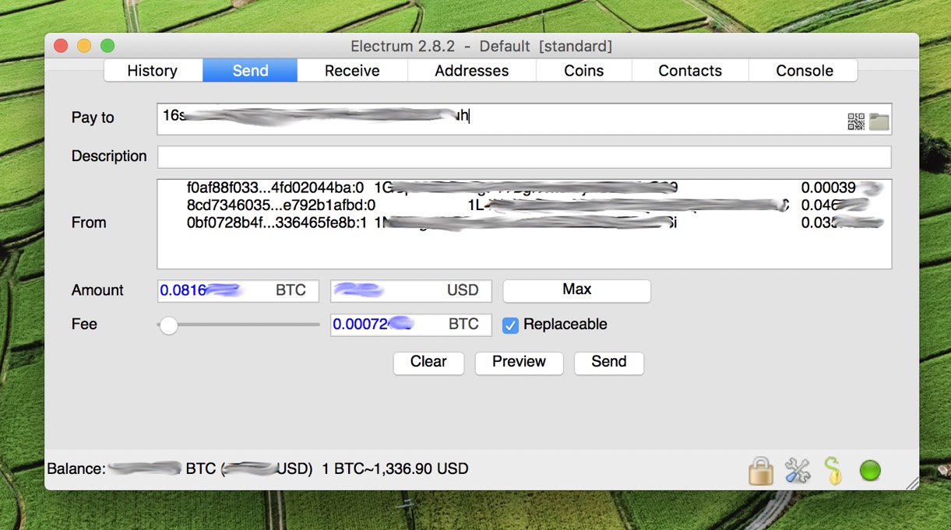Image resolution: width=951 pixels, height=530 pixels.
Task: Go to the Addresses tab
Action: [472, 71]
